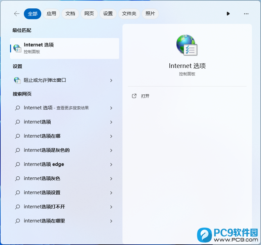Click magnifier icon beside 'internet选项 edge'
This screenshot has width=261, height=245.
(17, 164)
